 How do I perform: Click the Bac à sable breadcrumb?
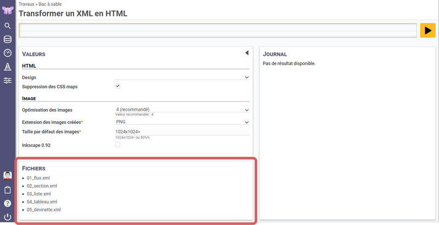click(x=50, y=4)
